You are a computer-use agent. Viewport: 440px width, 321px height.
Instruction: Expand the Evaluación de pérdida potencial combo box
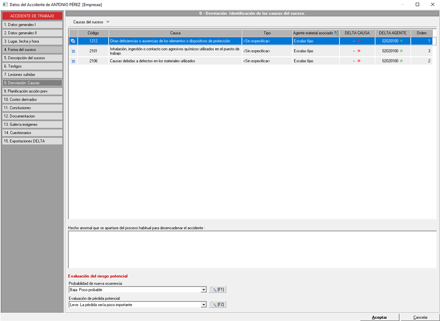pos(203,305)
